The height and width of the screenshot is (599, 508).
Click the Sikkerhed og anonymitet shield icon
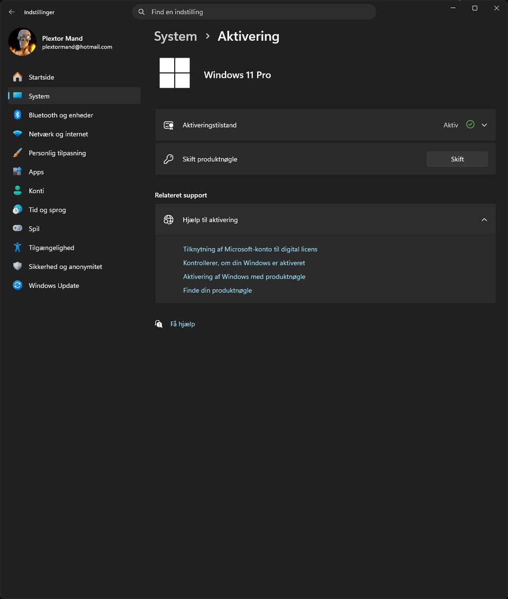pyautogui.click(x=17, y=266)
